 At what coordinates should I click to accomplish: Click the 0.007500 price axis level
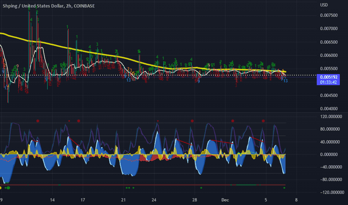(x=329, y=15)
